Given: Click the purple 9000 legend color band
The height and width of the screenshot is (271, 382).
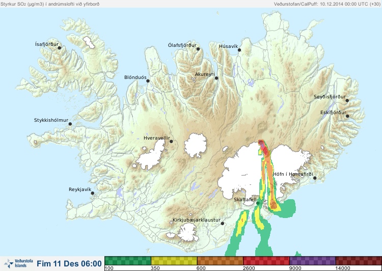Looking at the screenshot, I should click(x=313, y=261).
